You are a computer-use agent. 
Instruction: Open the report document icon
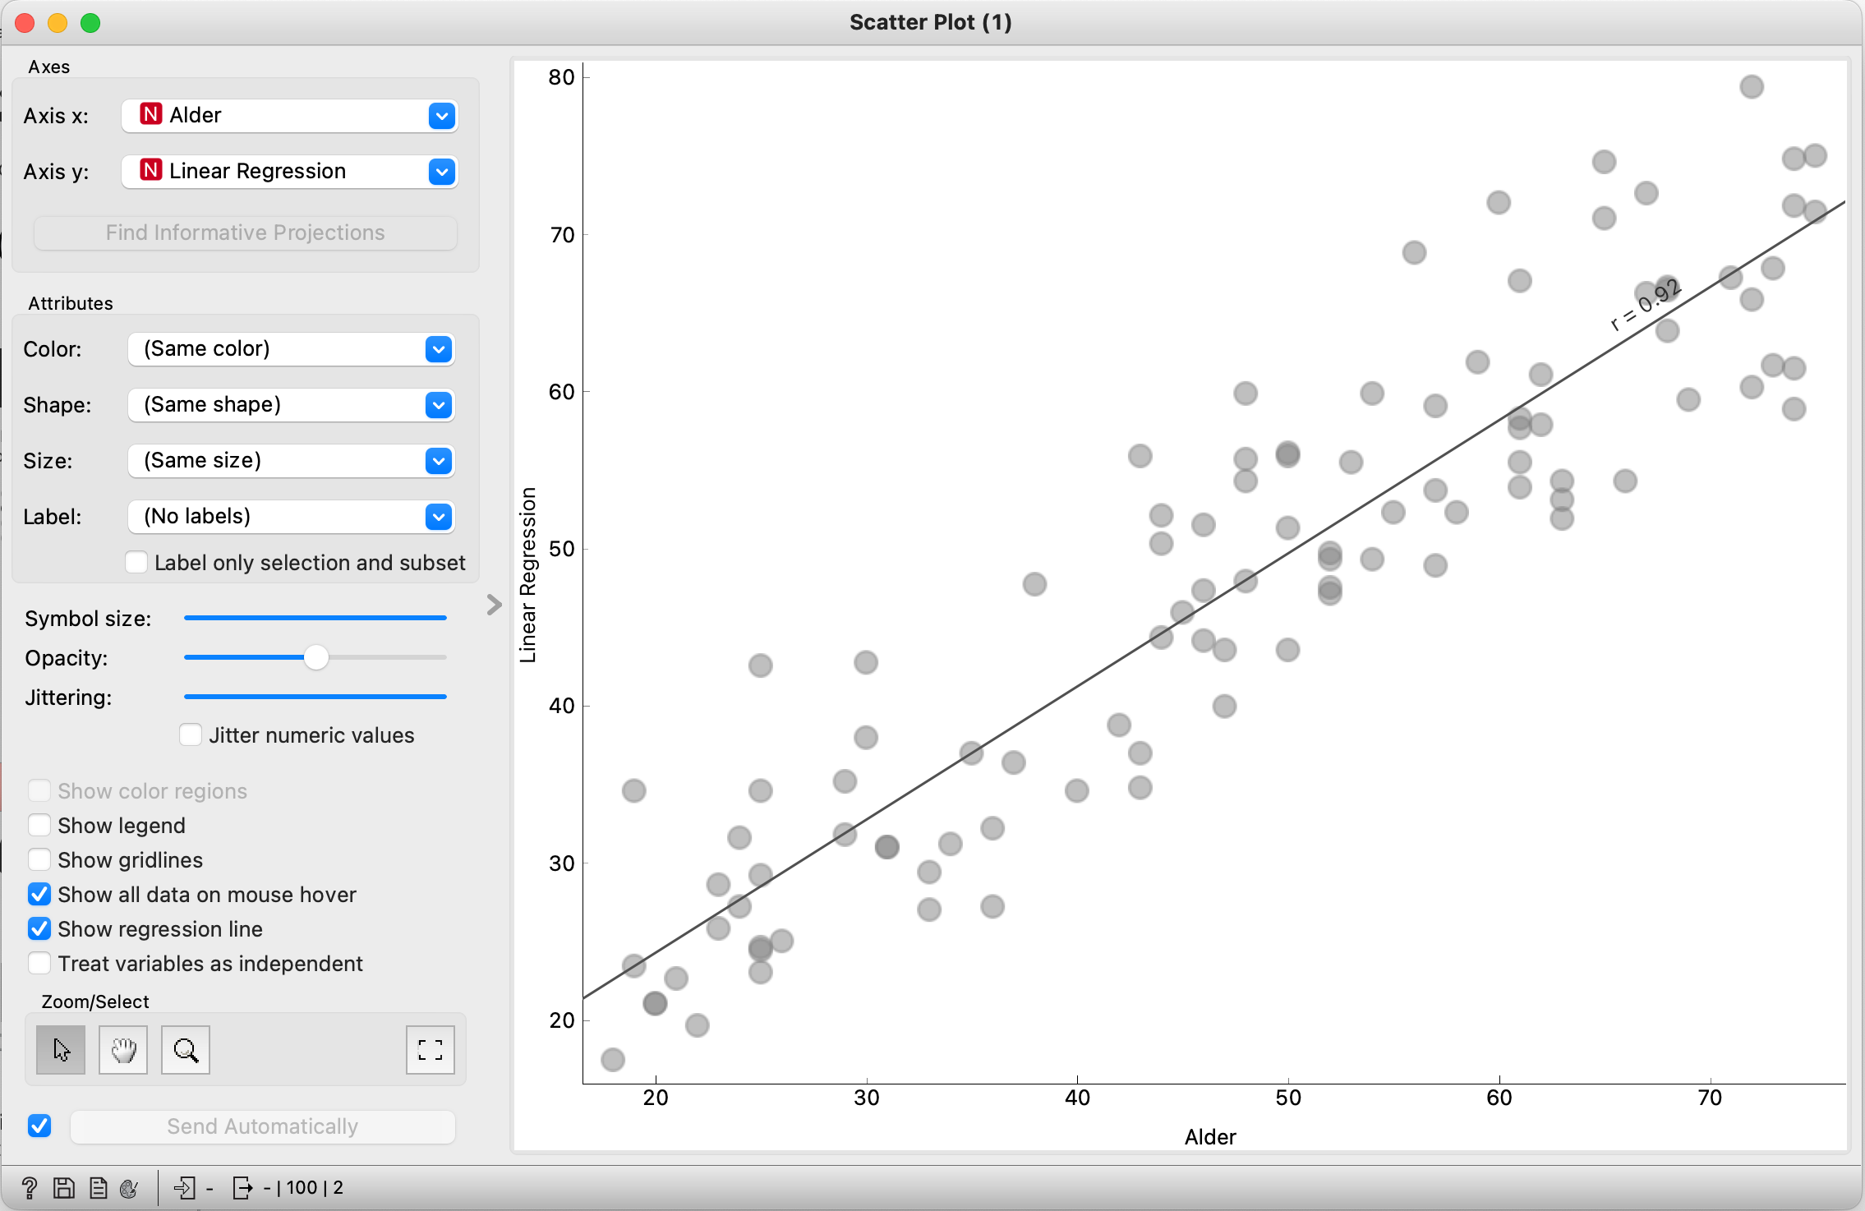click(99, 1187)
